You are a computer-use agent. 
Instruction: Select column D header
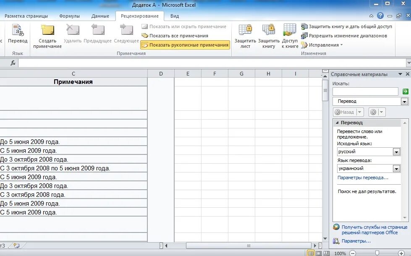(x=161, y=74)
